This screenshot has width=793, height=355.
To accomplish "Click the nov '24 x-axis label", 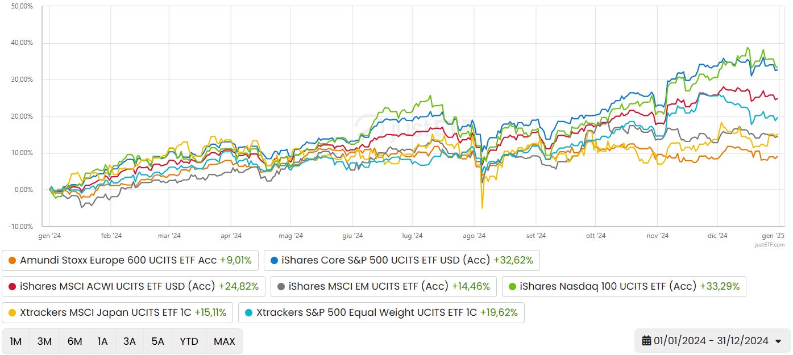I will [x=657, y=235].
